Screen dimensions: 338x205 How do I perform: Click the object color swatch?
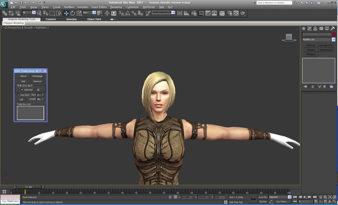click(x=334, y=34)
